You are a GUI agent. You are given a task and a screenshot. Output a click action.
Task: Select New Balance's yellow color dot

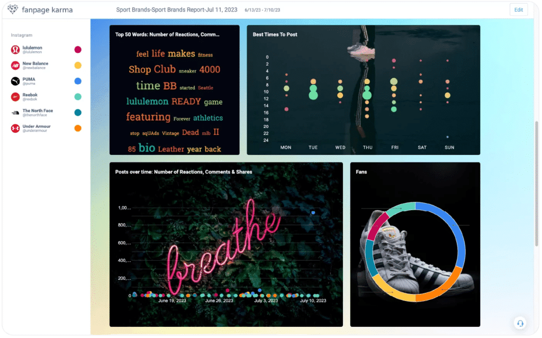click(78, 65)
